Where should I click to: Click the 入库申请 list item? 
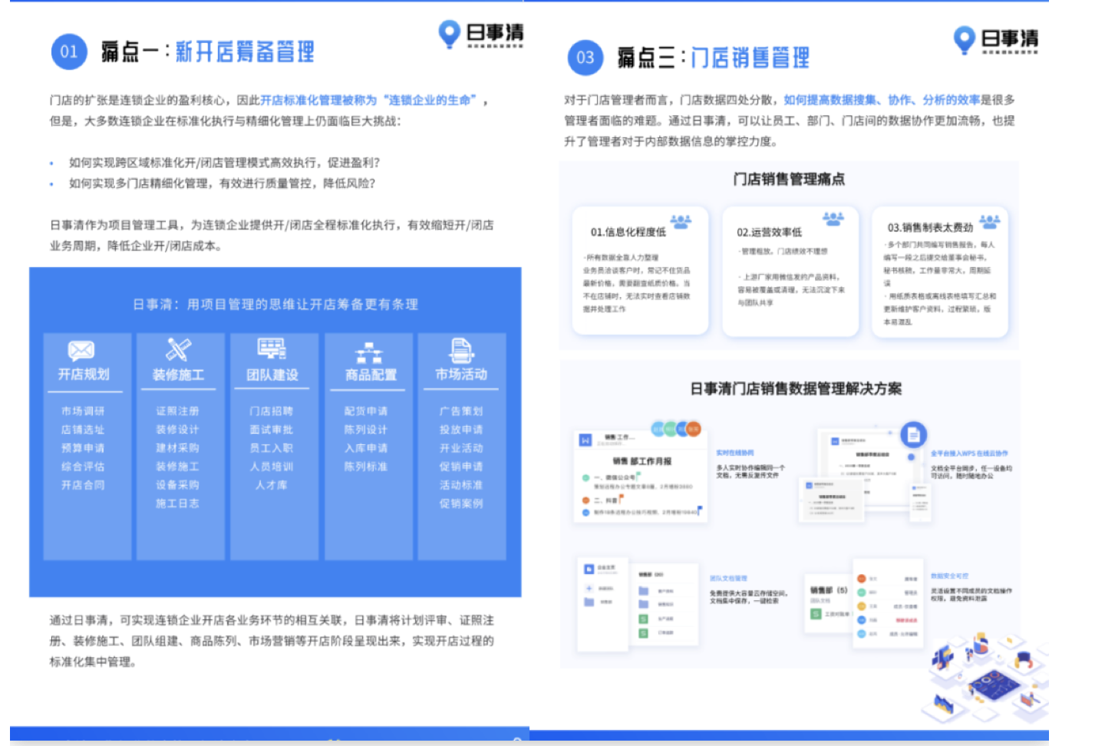point(366,448)
